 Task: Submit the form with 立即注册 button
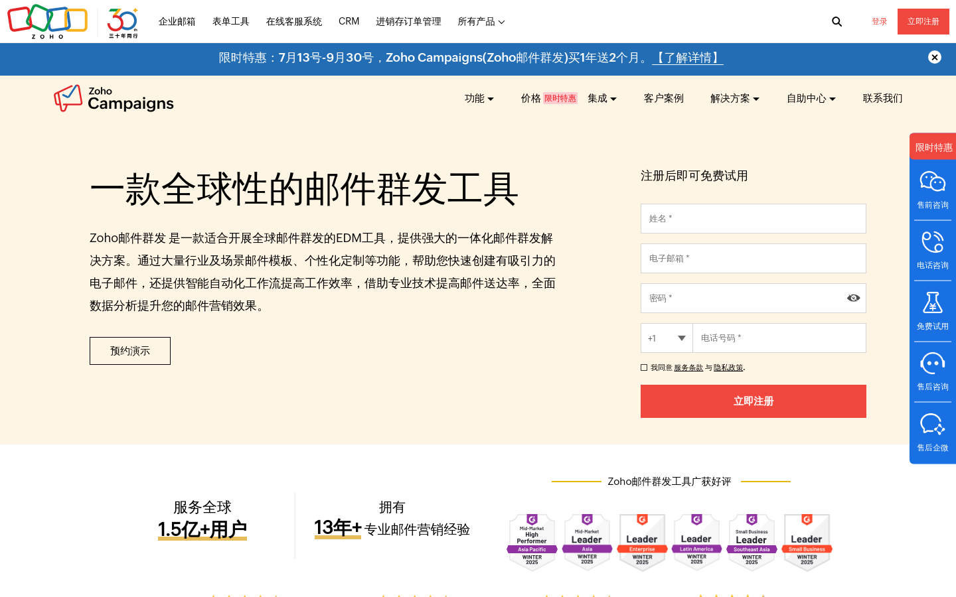pos(754,401)
